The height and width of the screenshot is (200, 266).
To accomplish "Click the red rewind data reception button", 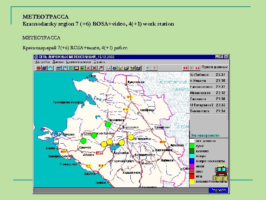I will click(197, 68).
